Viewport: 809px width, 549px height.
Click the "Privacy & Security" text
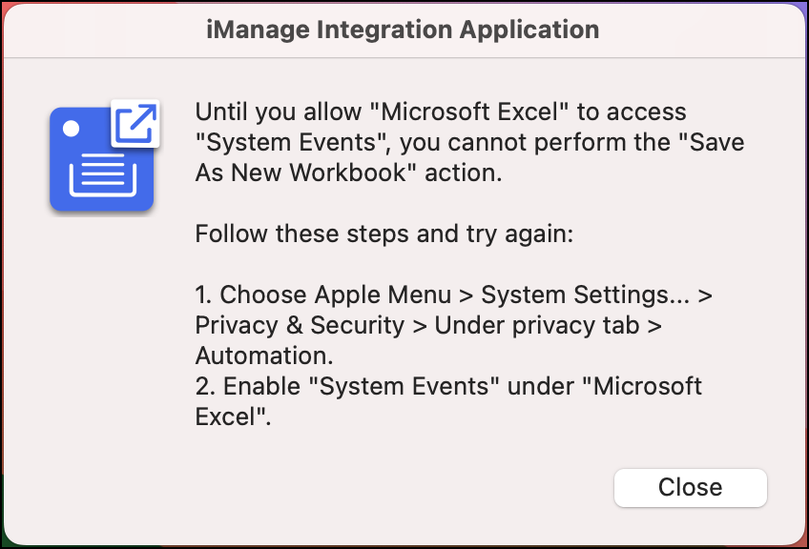[x=300, y=325]
